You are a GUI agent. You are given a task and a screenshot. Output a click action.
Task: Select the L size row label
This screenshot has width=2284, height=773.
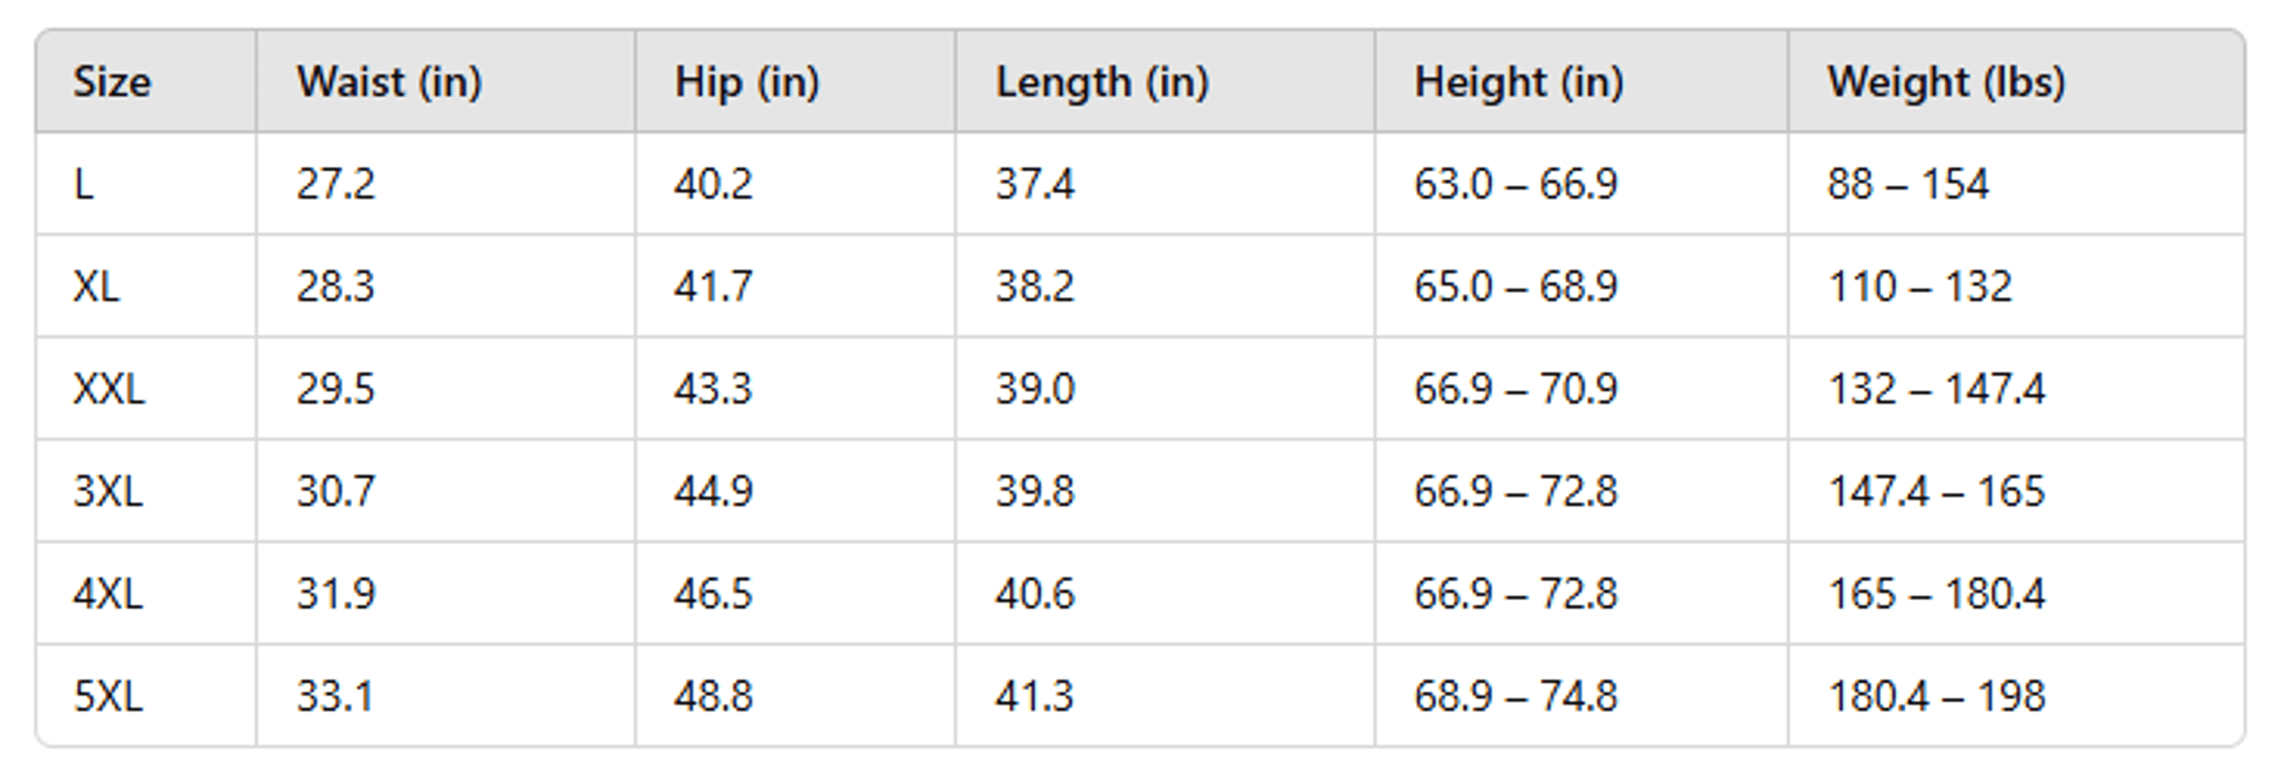click(x=146, y=184)
